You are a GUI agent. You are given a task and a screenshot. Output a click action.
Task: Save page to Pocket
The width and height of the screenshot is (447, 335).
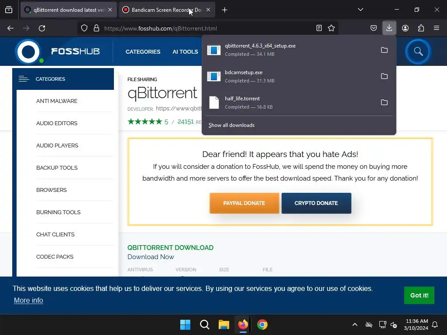374,28
